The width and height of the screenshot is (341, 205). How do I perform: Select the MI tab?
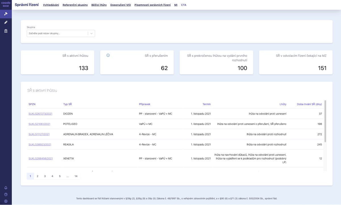tap(176, 5)
